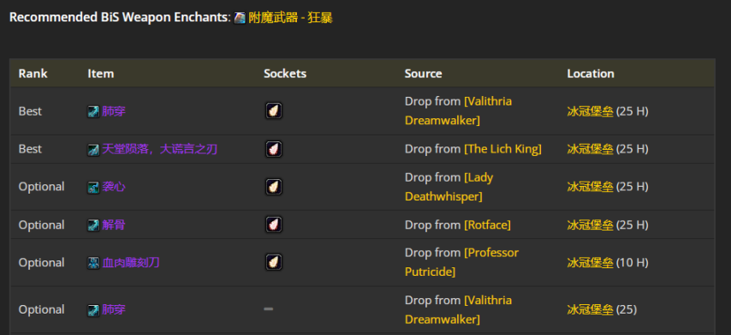Screen dimensions: 731x335
Task: Click the socket gem icon in Rotface row
Action: 274,224
